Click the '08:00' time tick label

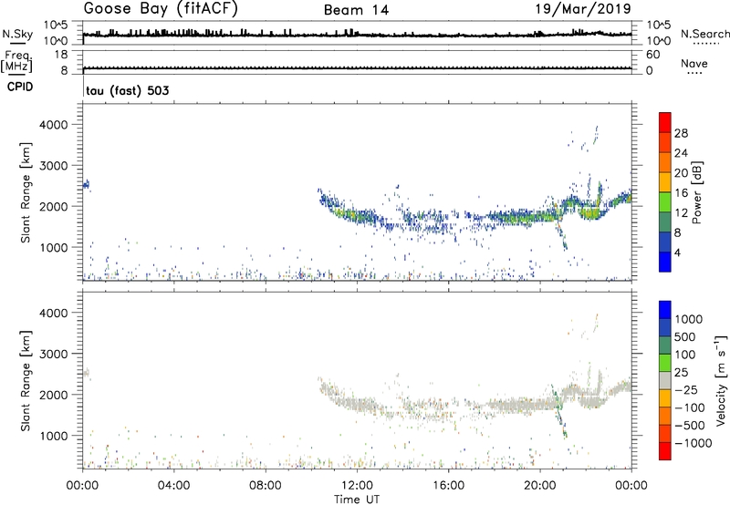pos(266,486)
